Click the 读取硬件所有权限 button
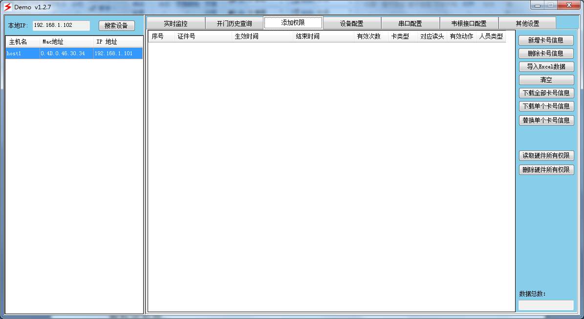This screenshot has height=319, width=584. 546,156
